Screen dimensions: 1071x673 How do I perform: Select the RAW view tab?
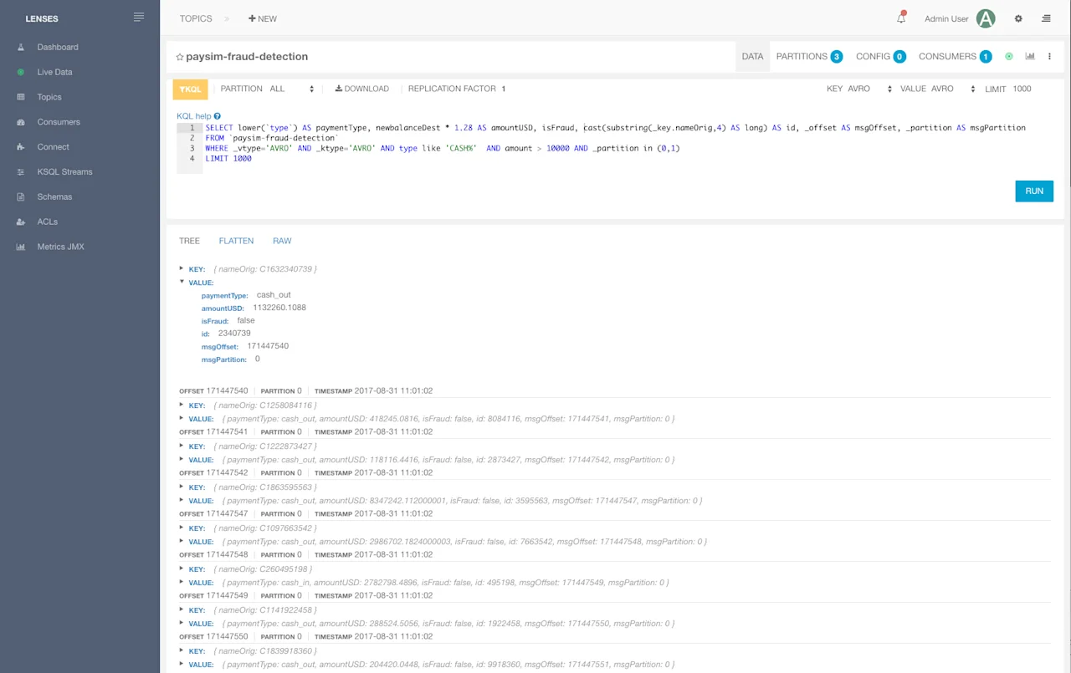click(282, 241)
